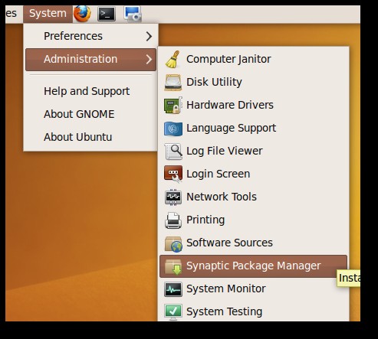Open Hardware Drivers
This screenshot has width=378, height=339.
253,105
